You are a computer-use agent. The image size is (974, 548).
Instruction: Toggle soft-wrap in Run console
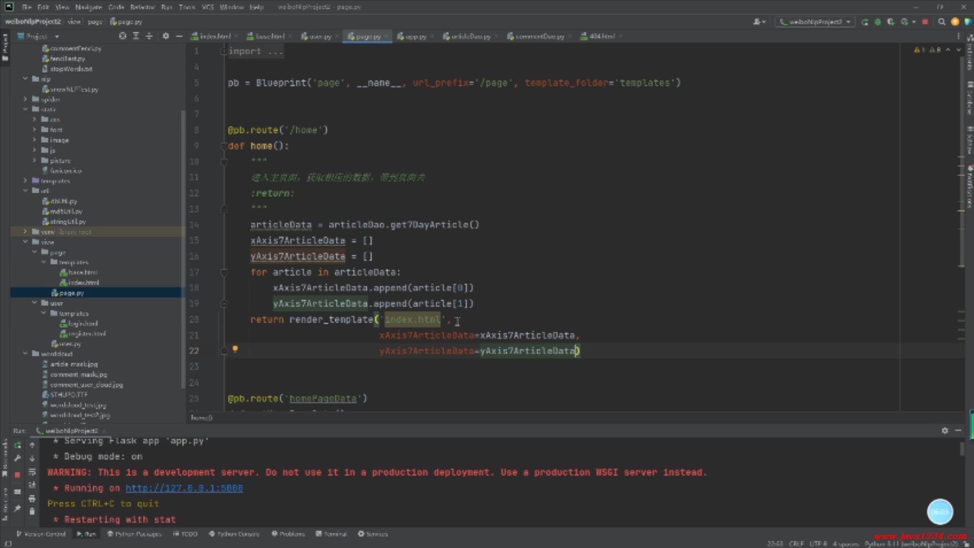click(32, 472)
